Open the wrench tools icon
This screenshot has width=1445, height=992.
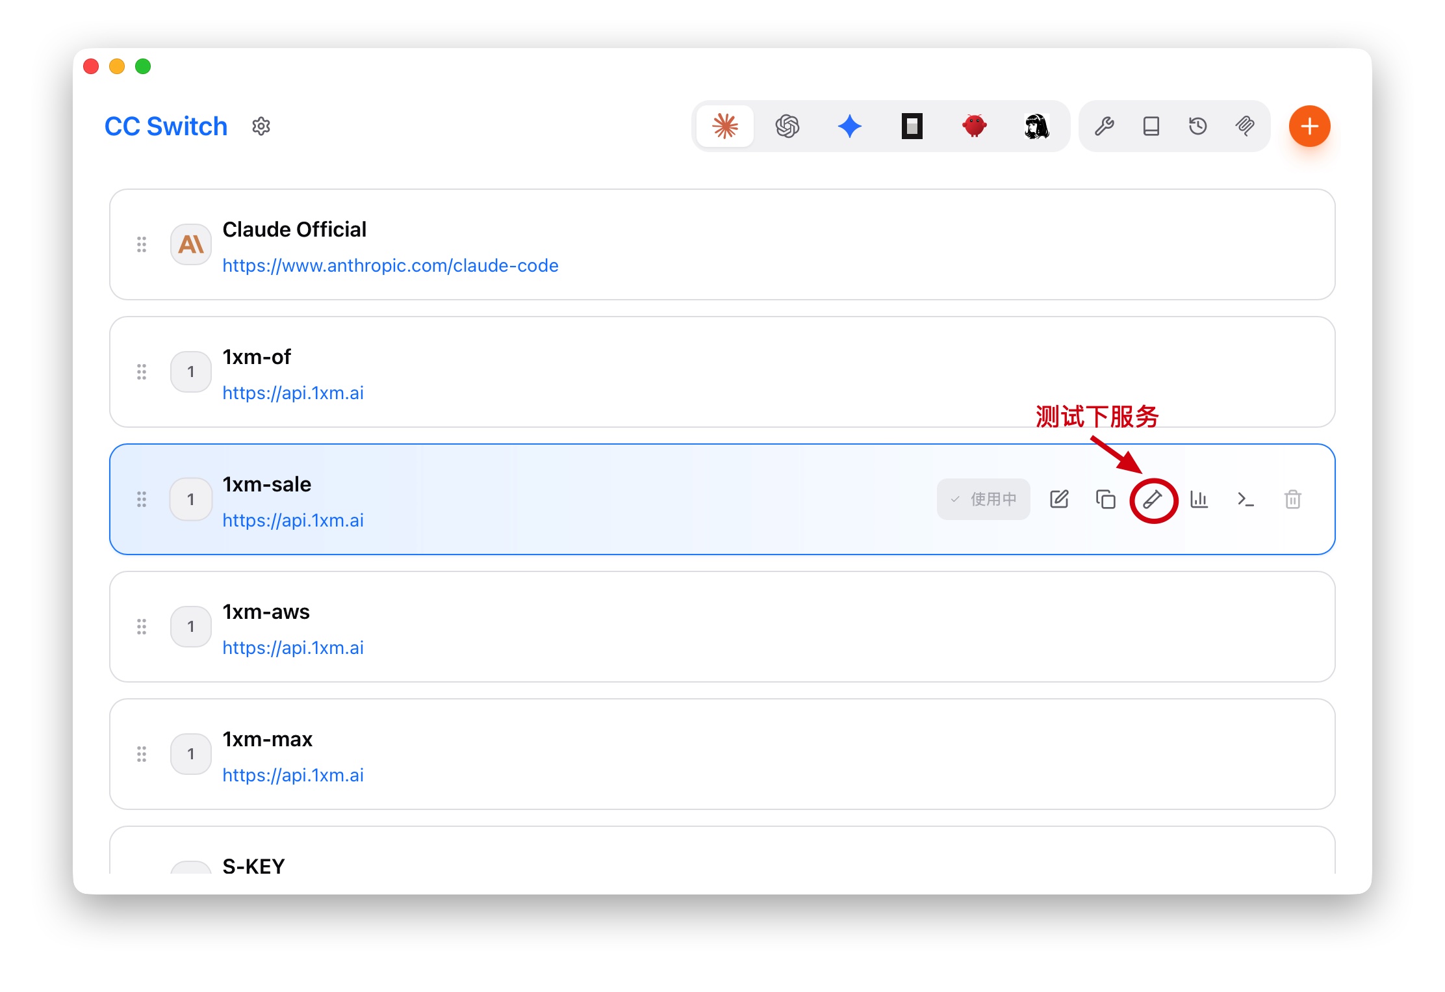1105,126
